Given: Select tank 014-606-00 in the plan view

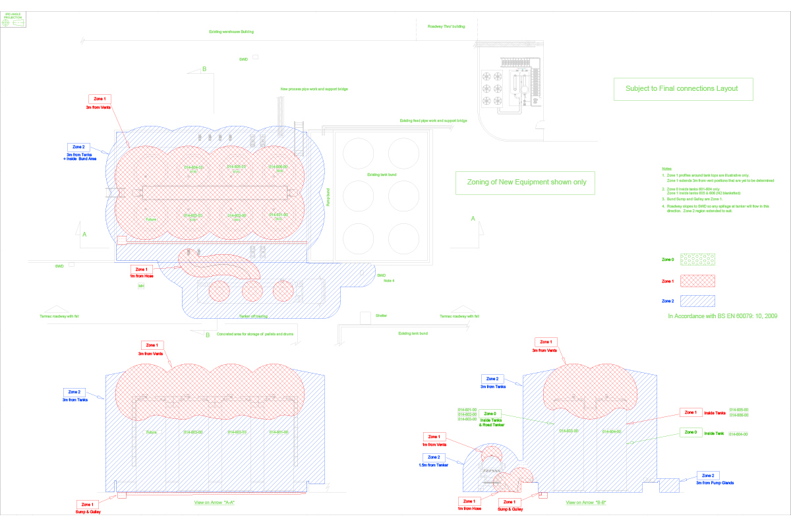Looking at the screenshot, I should point(278,167).
